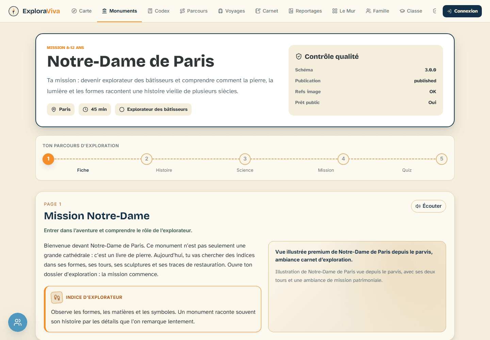Click the "Mission Notre-Dame" page heading
Viewport: 490px width, 340px height.
pos(97,216)
